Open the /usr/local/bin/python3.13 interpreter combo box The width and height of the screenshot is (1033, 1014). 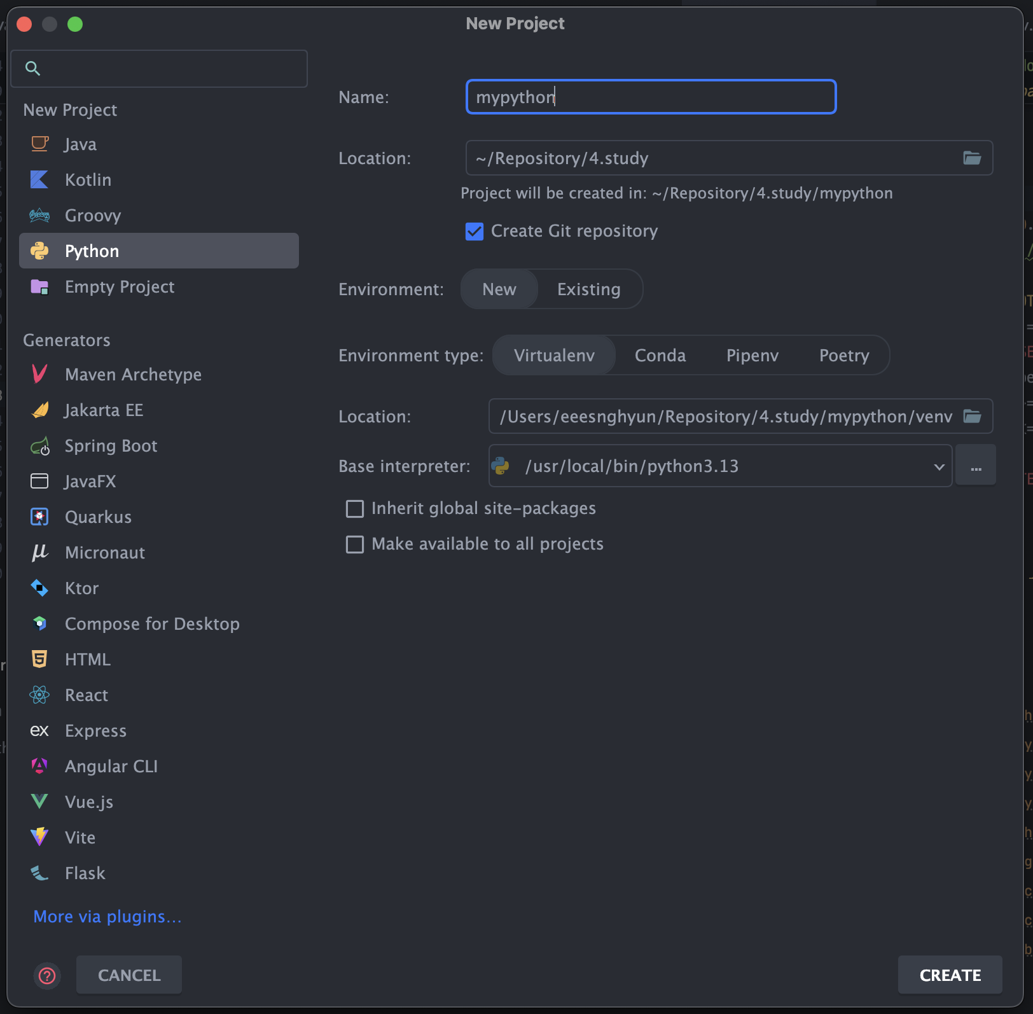click(720, 466)
